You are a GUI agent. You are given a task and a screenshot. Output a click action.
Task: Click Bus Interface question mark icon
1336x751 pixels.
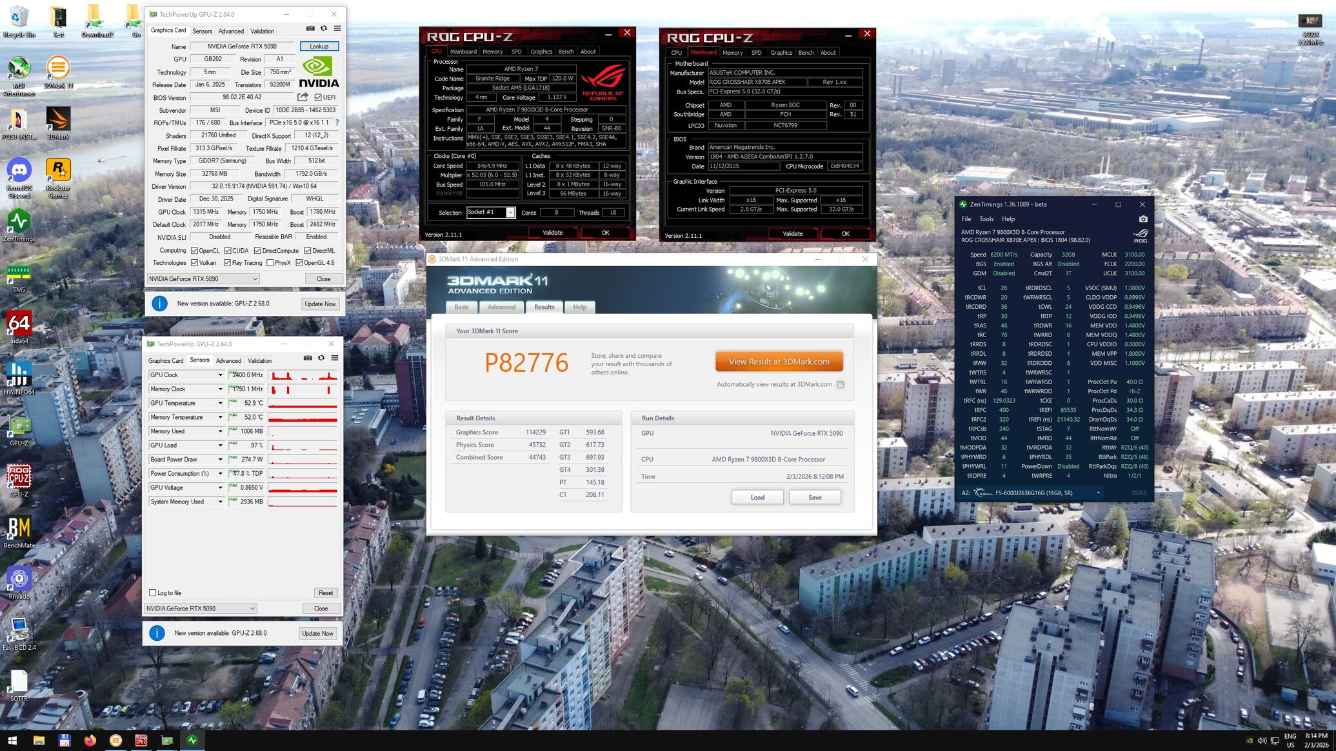pos(337,122)
